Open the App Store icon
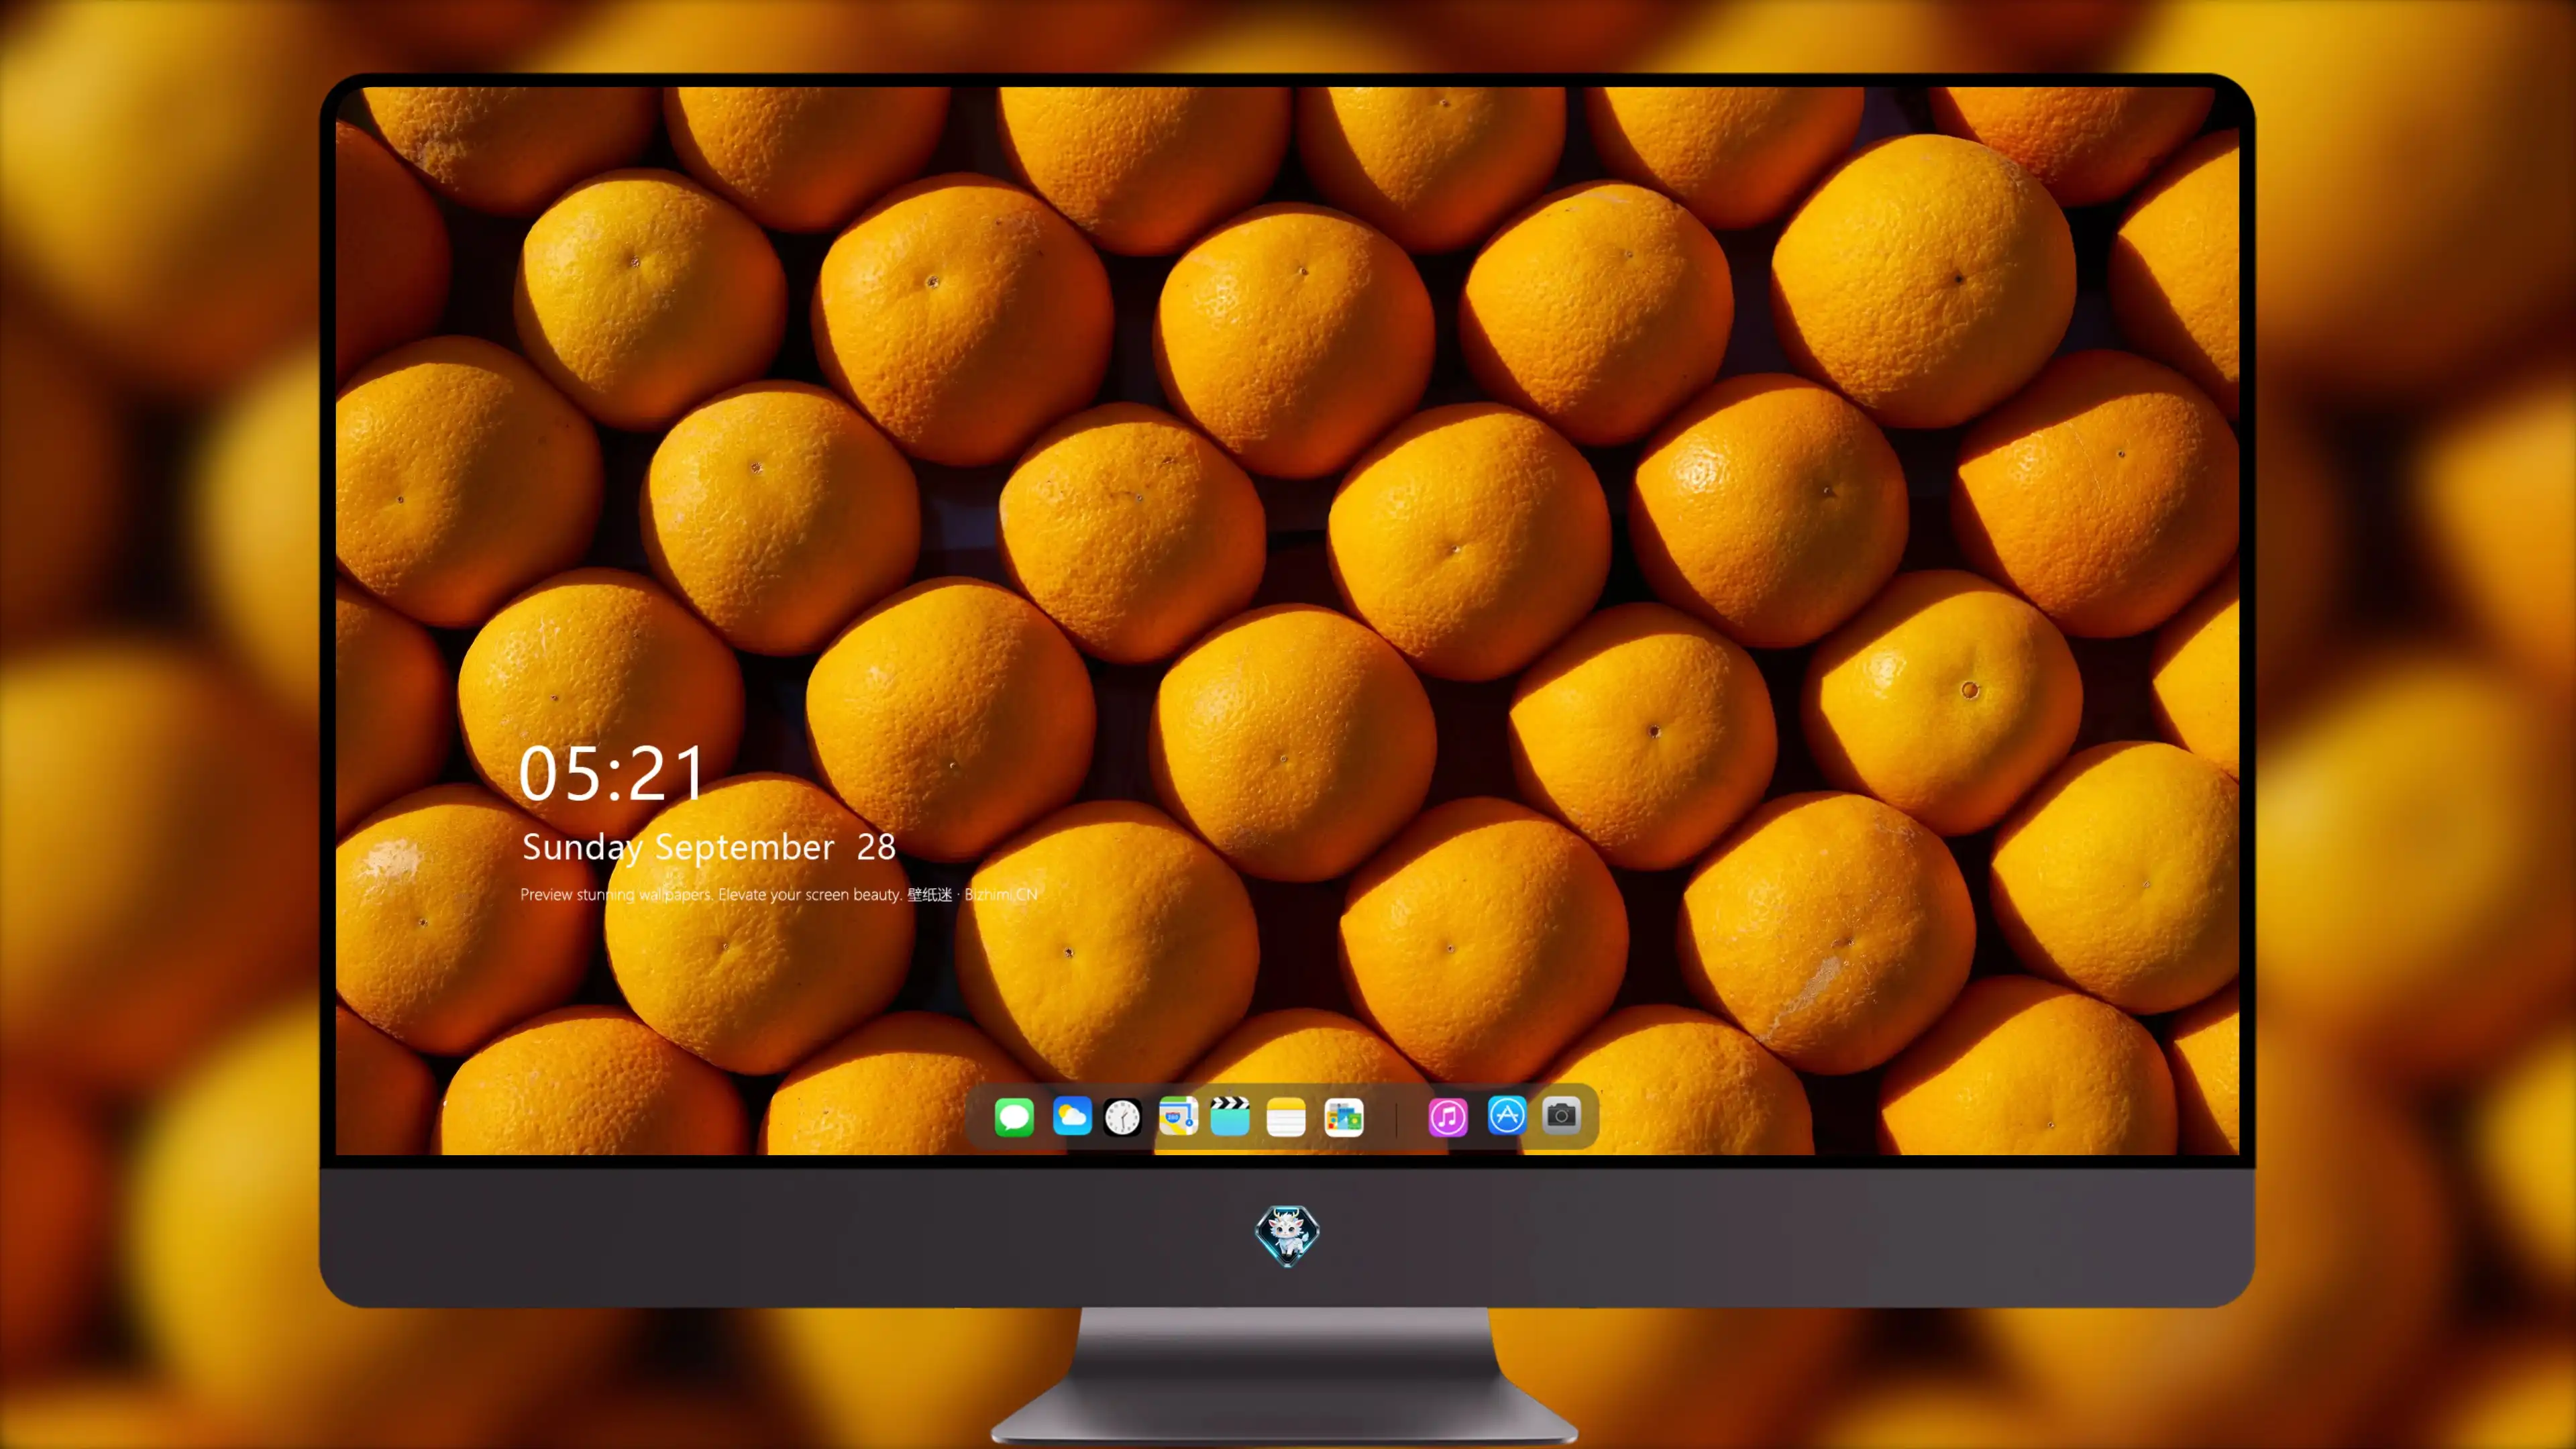This screenshot has height=1449, width=2576. (1507, 1116)
